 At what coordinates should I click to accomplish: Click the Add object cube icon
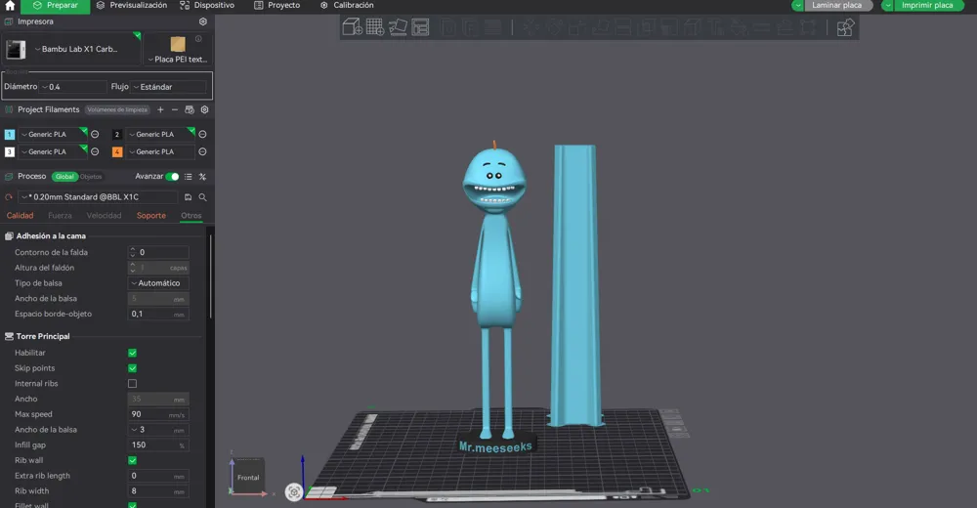coord(352,27)
